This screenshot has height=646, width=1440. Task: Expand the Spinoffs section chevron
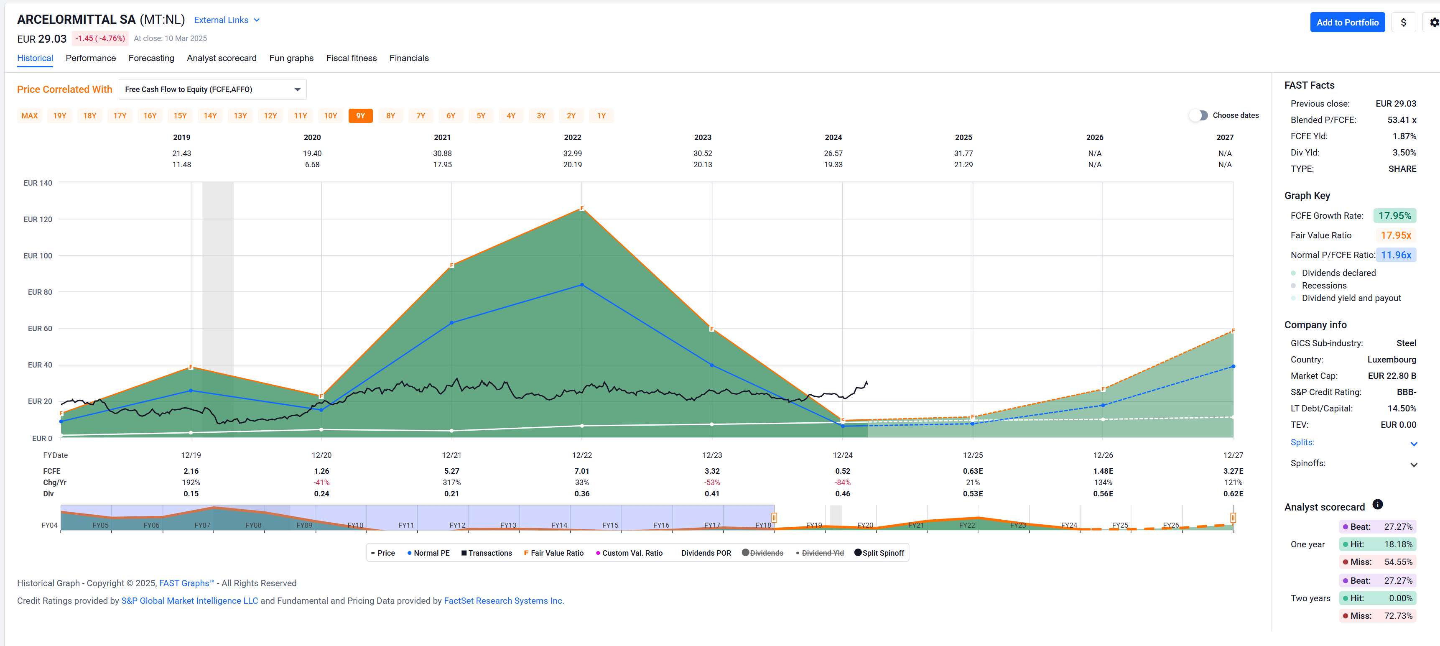(x=1414, y=464)
